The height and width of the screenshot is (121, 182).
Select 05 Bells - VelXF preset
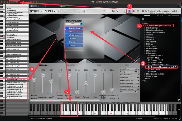click(154, 69)
